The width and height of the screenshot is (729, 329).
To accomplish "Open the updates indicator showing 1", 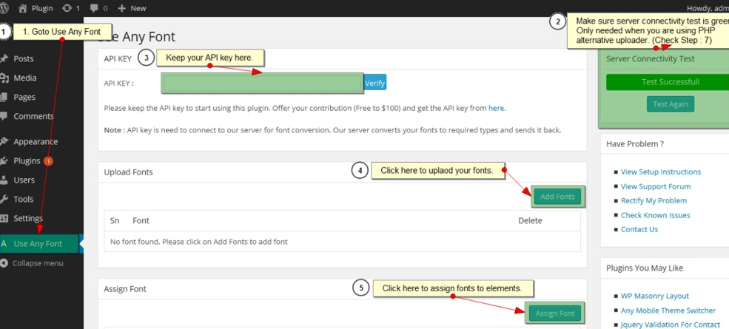I will [70, 8].
